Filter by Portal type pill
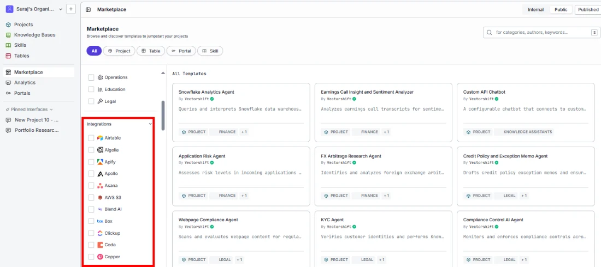 click(181, 51)
